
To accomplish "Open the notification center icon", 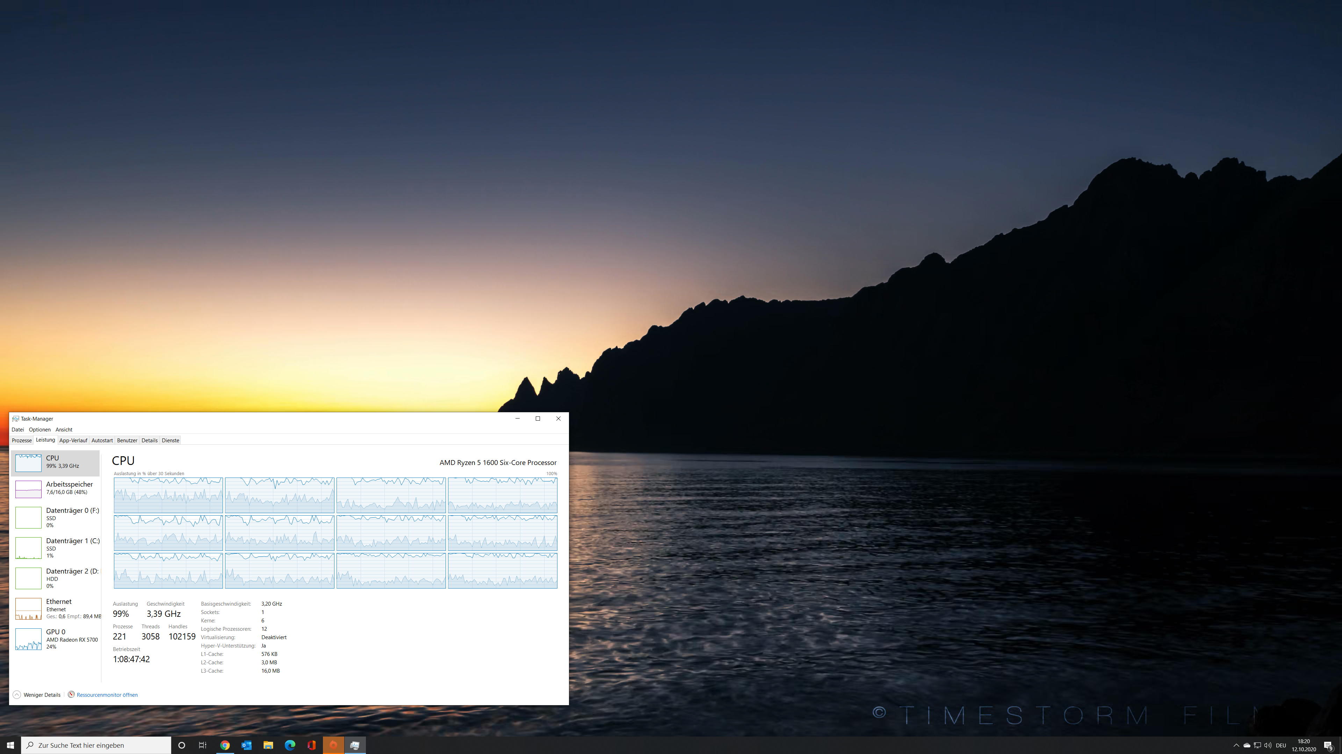I will click(1328, 745).
